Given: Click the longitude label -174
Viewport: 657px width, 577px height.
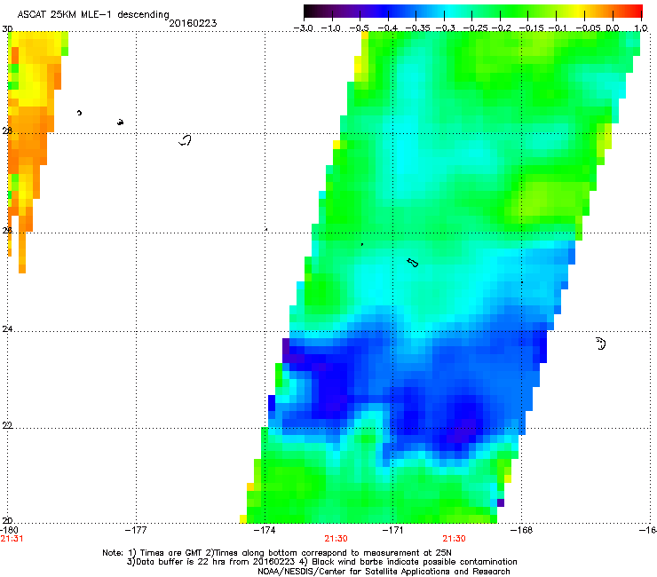Looking at the screenshot, I should (265, 530).
